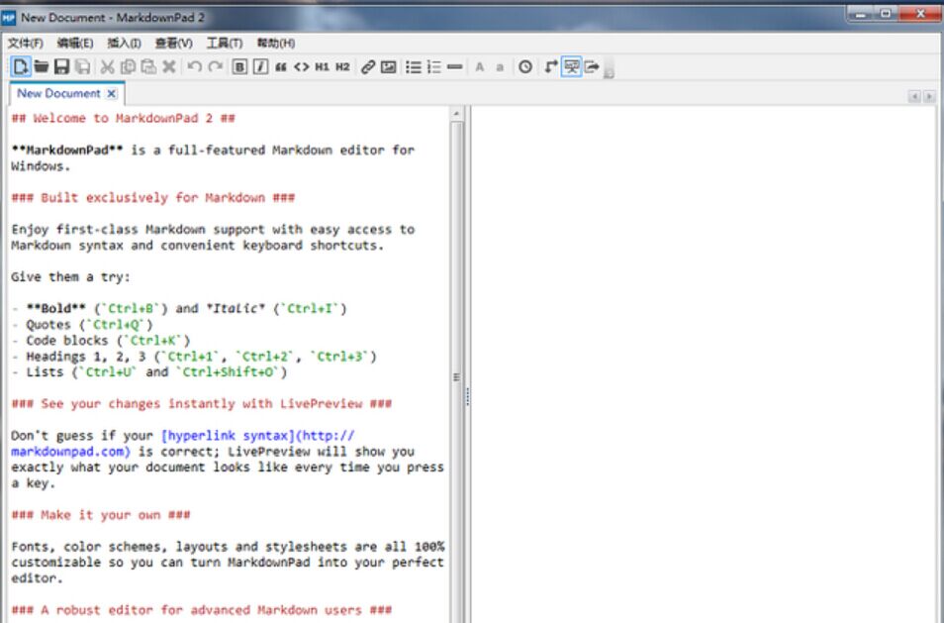Insert an image using the picture icon
Screen dimensions: 944x623
tap(389, 67)
